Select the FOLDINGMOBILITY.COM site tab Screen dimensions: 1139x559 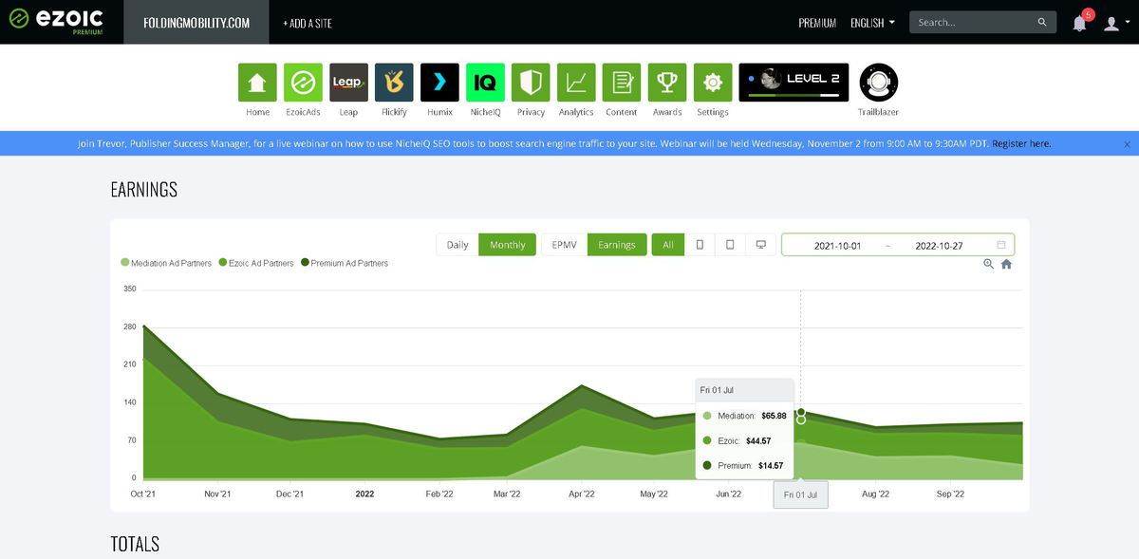click(x=196, y=22)
